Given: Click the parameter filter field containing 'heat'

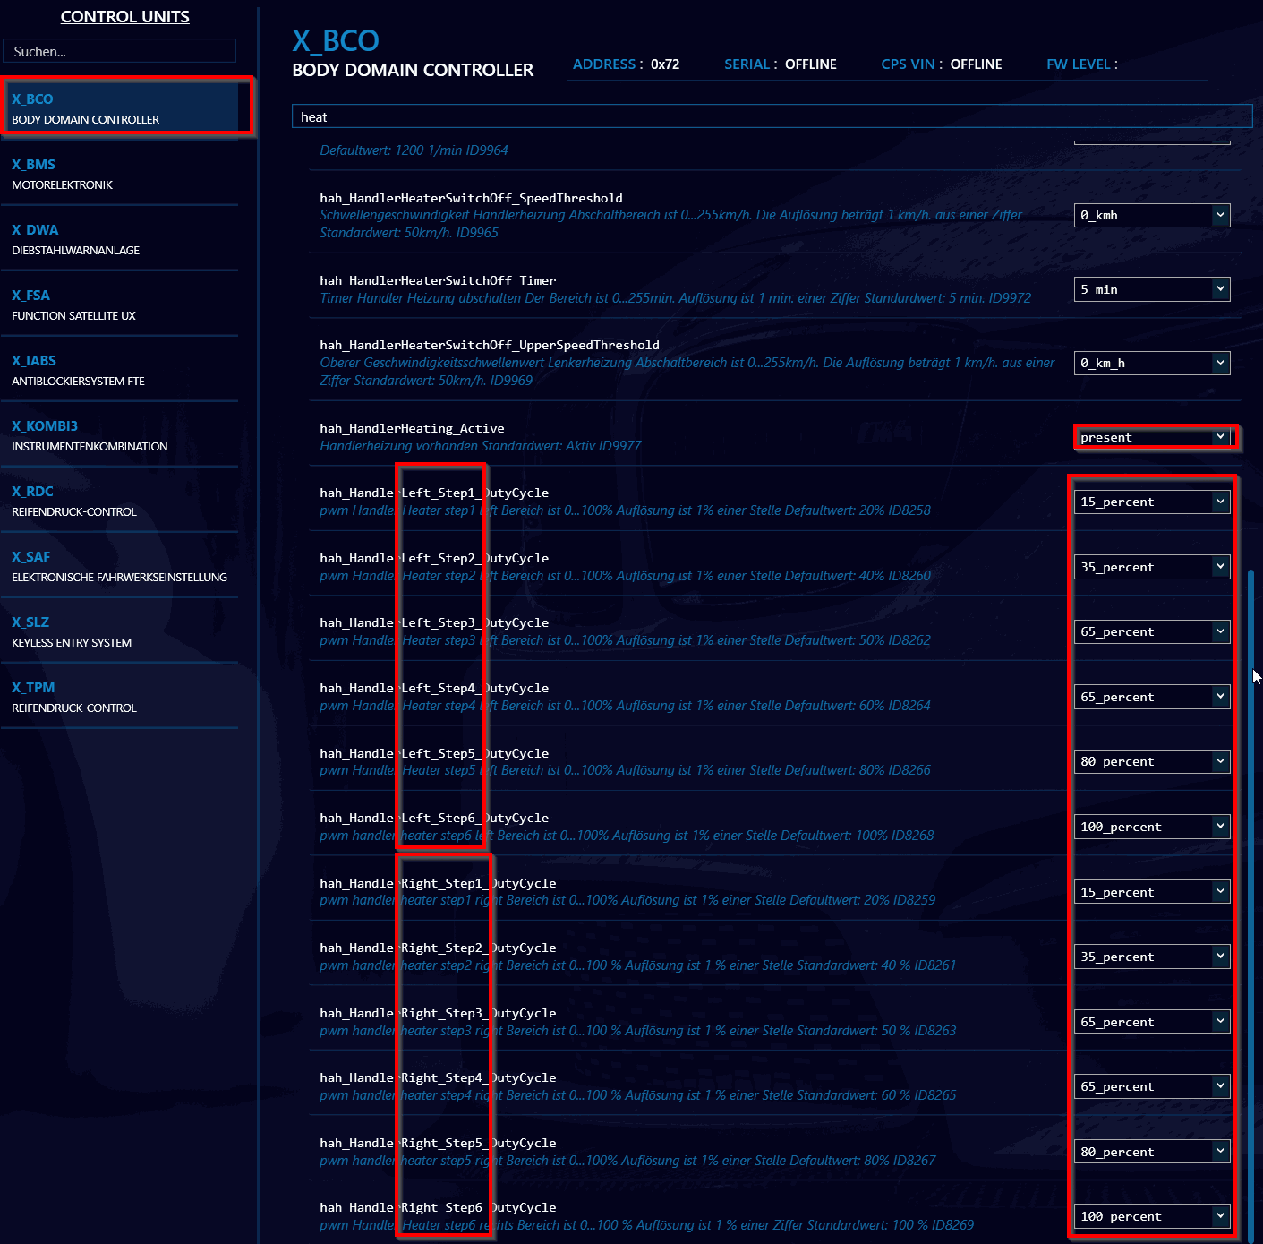Looking at the screenshot, I should click(771, 117).
